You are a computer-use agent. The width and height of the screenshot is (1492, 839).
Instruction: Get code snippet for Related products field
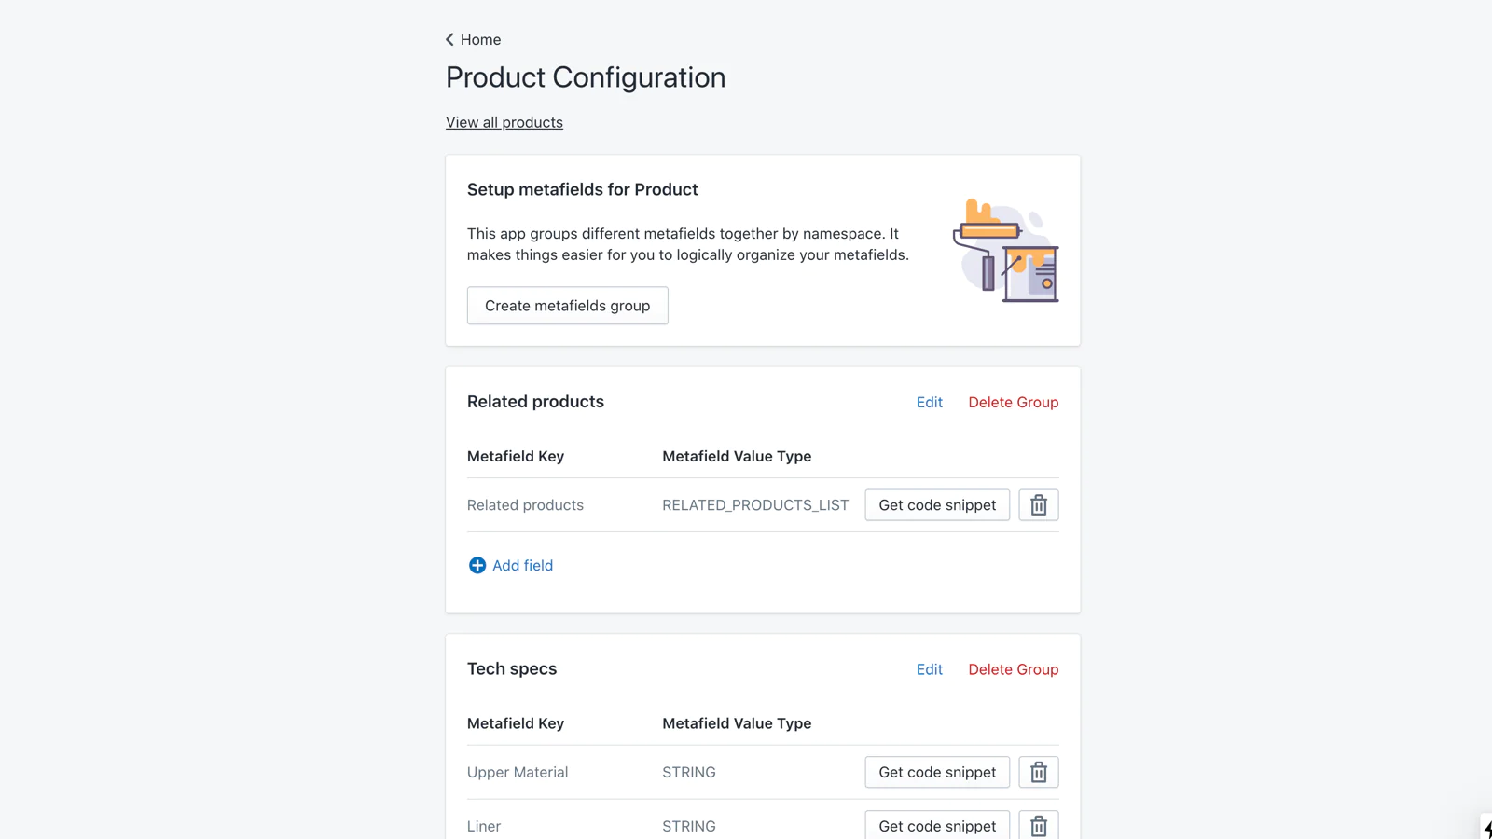tap(936, 505)
